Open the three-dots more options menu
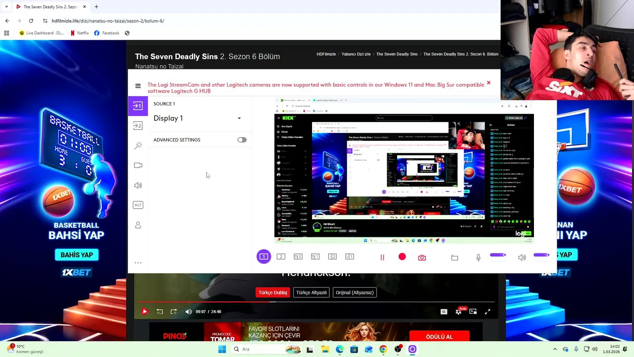This screenshot has height=357, width=634. (x=138, y=263)
